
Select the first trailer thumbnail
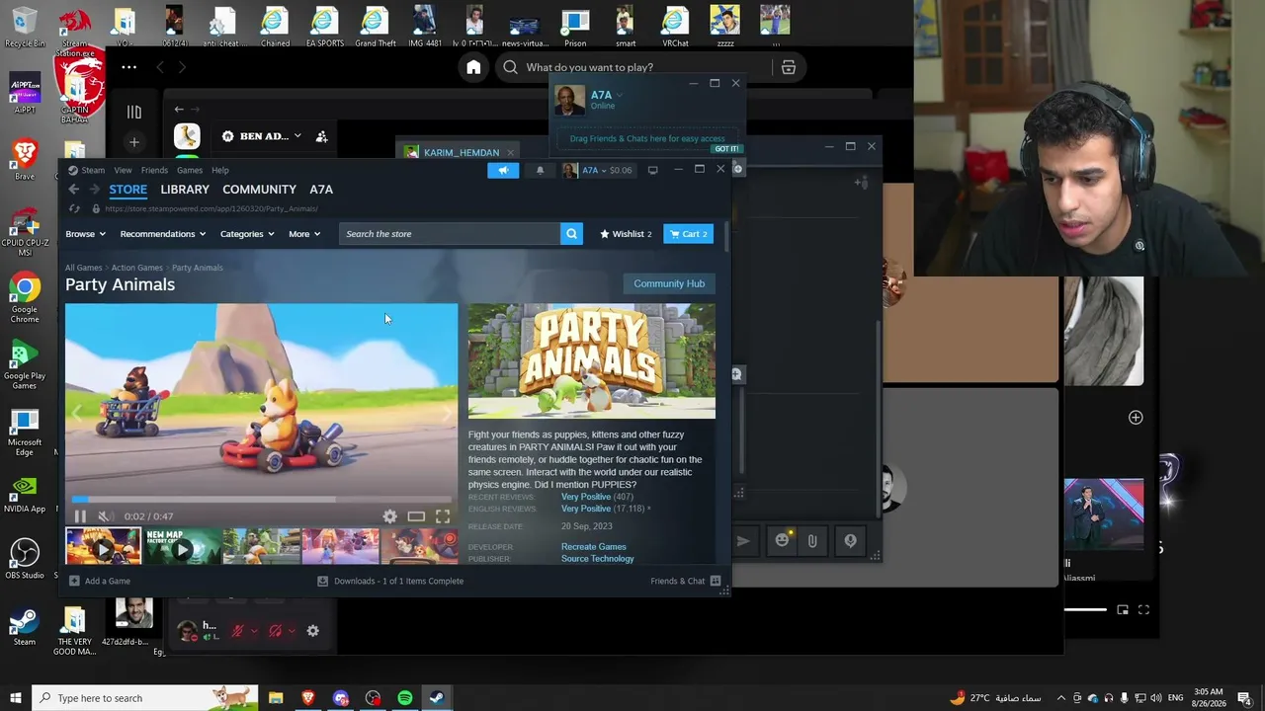coord(103,547)
